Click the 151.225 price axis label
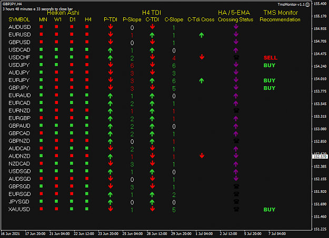This screenshot has width=329, height=238. click(320, 229)
